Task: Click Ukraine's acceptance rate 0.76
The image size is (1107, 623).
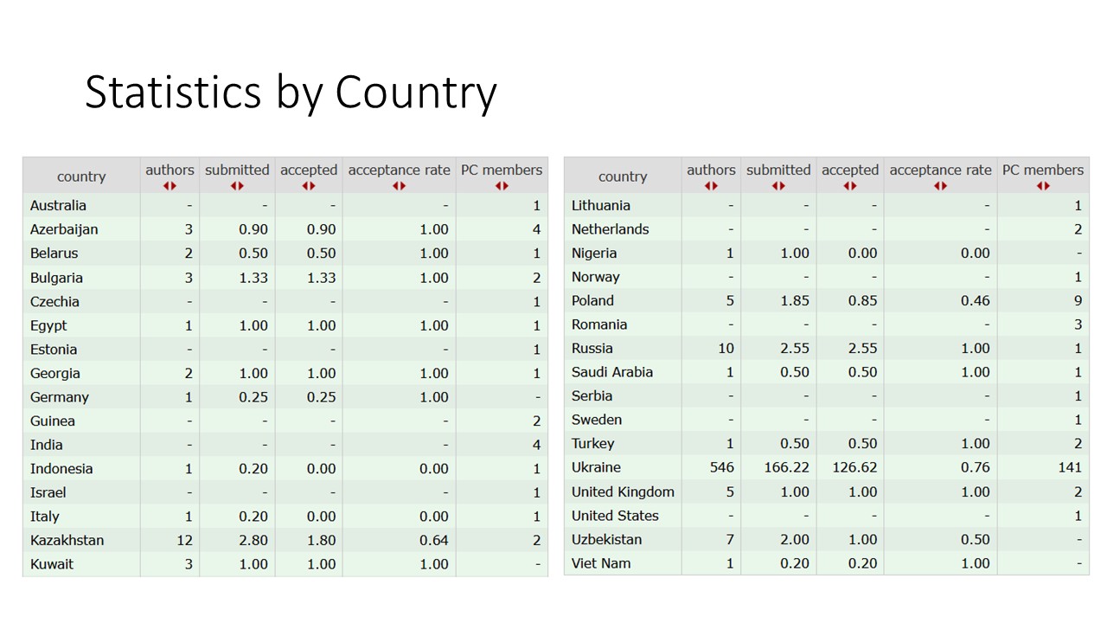Action: 975,467
